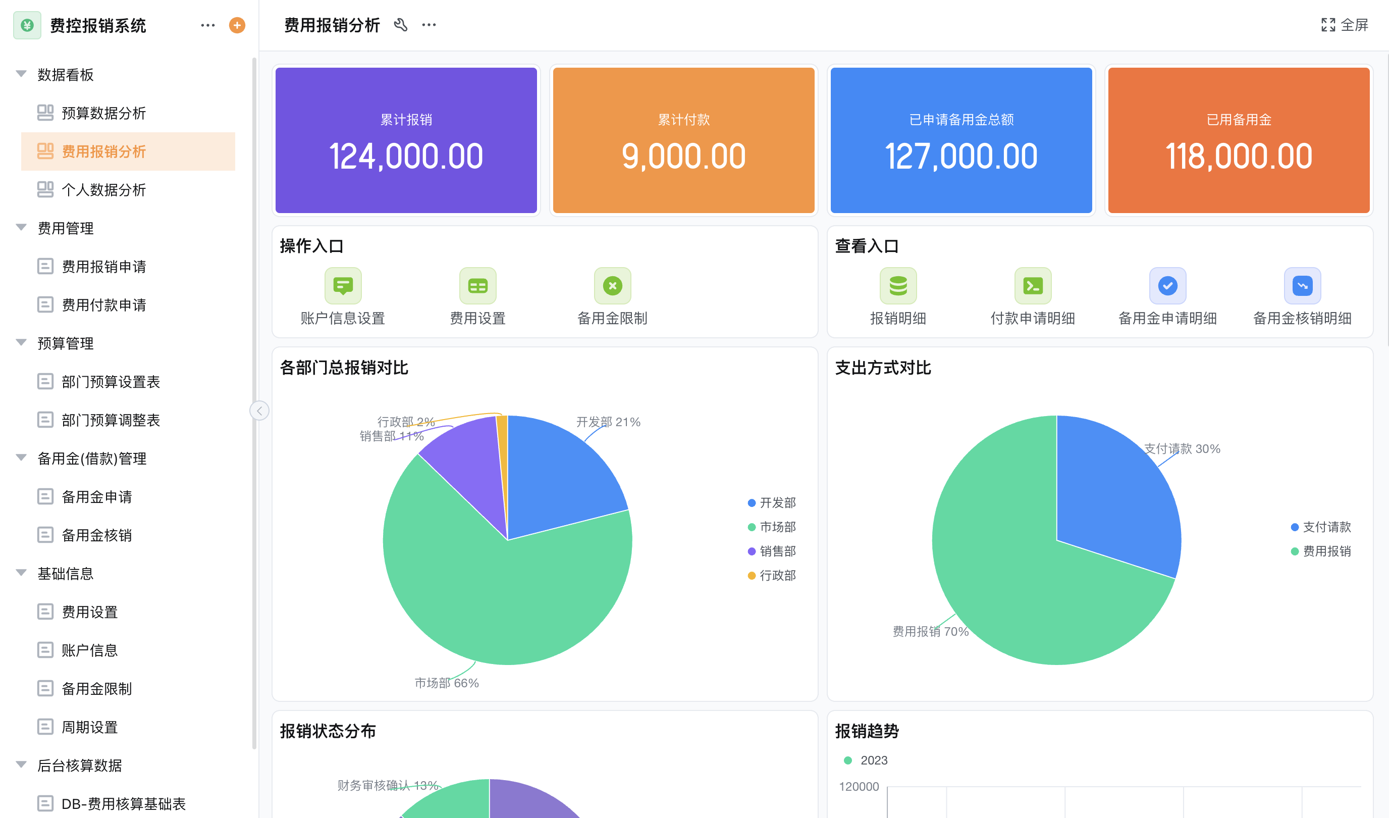Viewport: 1389px width, 818px height.
Task: Toggle 费用报销 legend in 支出方式对比
Action: pos(1321,551)
